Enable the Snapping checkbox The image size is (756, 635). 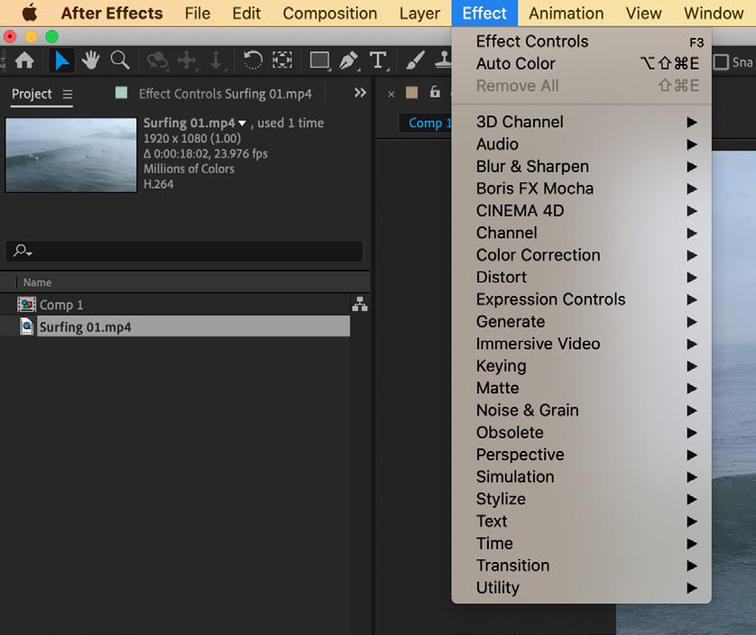click(x=721, y=61)
